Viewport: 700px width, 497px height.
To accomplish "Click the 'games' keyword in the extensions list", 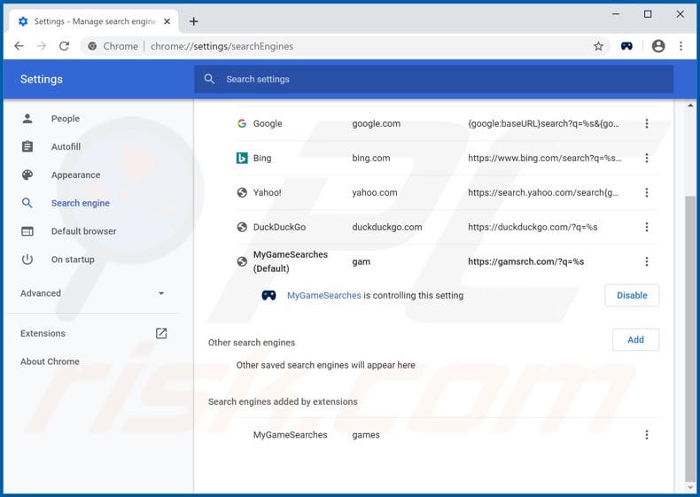I will pos(366,435).
